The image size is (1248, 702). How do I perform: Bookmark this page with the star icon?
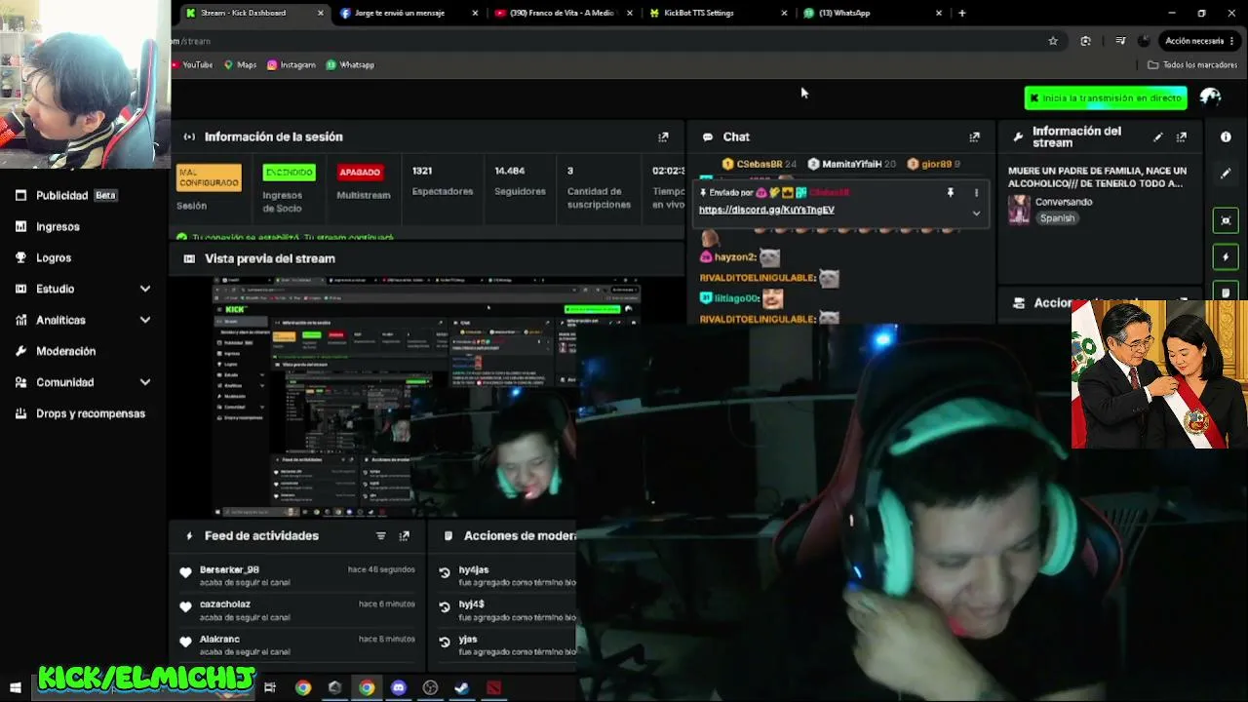[1053, 41]
